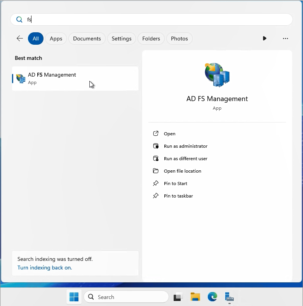Click the pin icon beside Pin to Start

(156, 183)
